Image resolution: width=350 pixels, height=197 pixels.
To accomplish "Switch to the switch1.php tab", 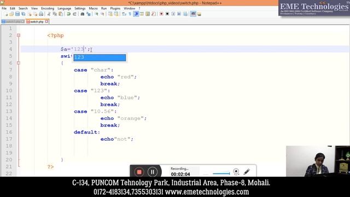I will (x=13, y=22).
